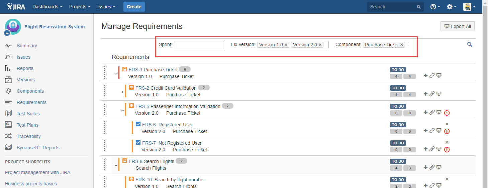This screenshot has height=188, width=488.
Task: Click the red warning icon for FRS-6
Action: click(447, 131)
